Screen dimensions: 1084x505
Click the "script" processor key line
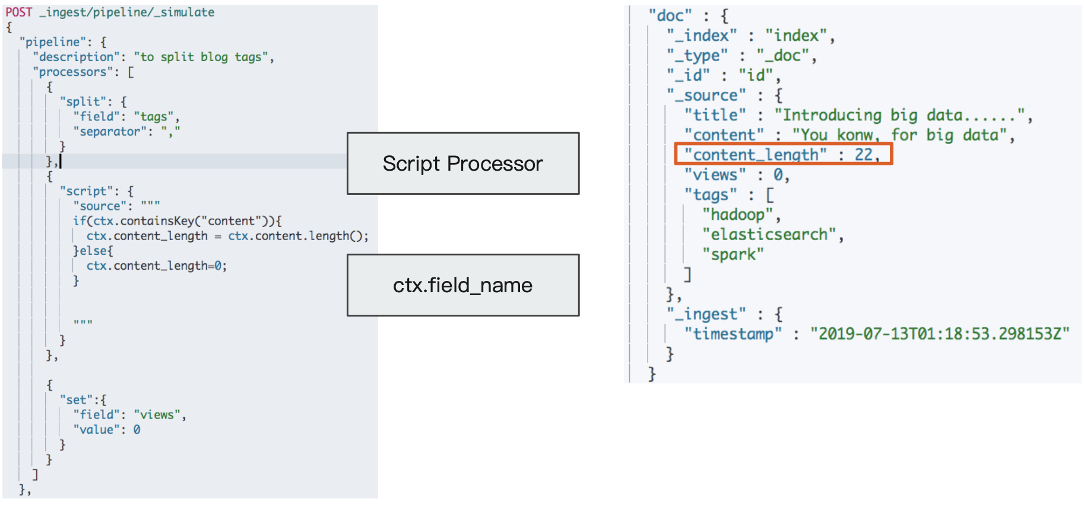tap(97, 191)
